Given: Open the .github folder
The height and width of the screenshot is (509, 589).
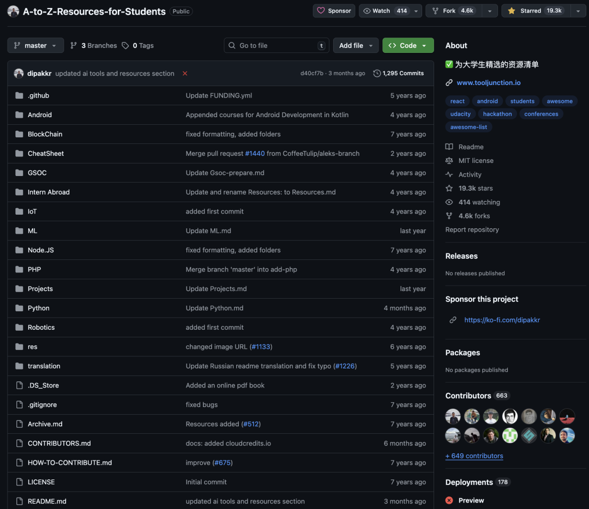Looking at the screenshot, I should point(38,95).
